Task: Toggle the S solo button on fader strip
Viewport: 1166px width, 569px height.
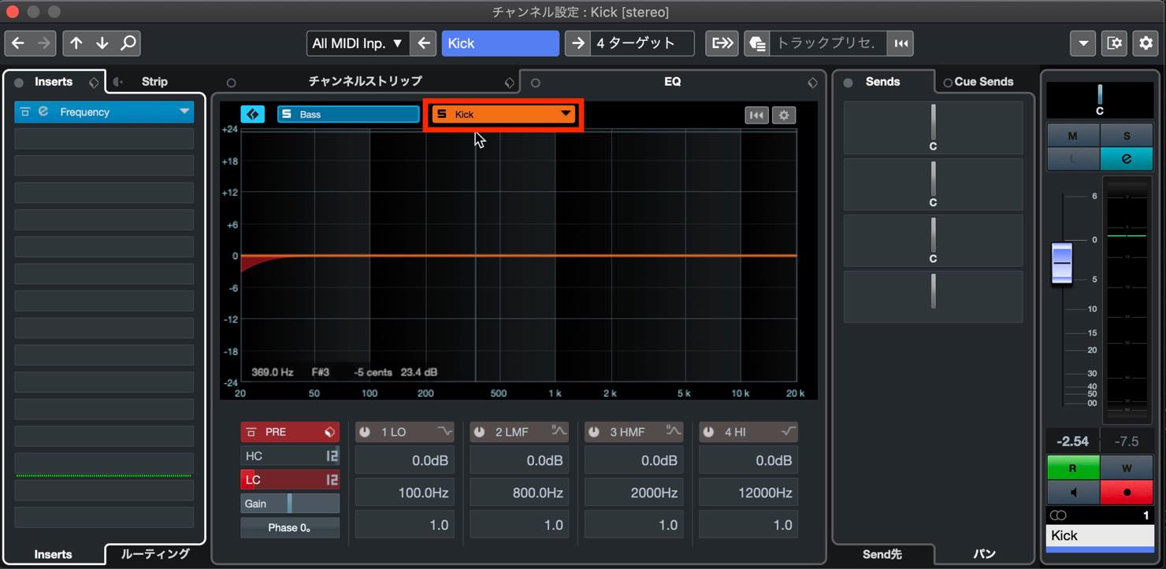Action: [x=1127, y=135]
